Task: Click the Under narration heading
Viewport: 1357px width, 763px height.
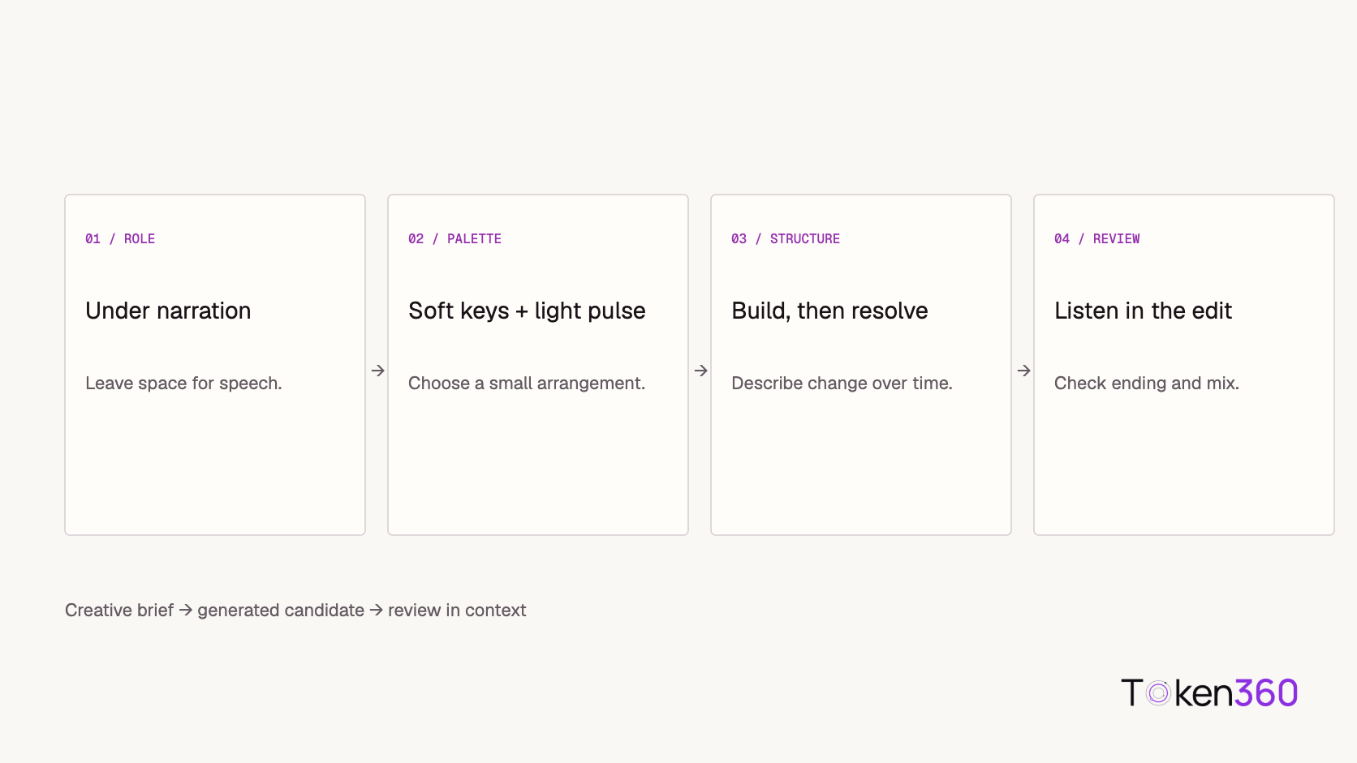Action: coord(168,311)
